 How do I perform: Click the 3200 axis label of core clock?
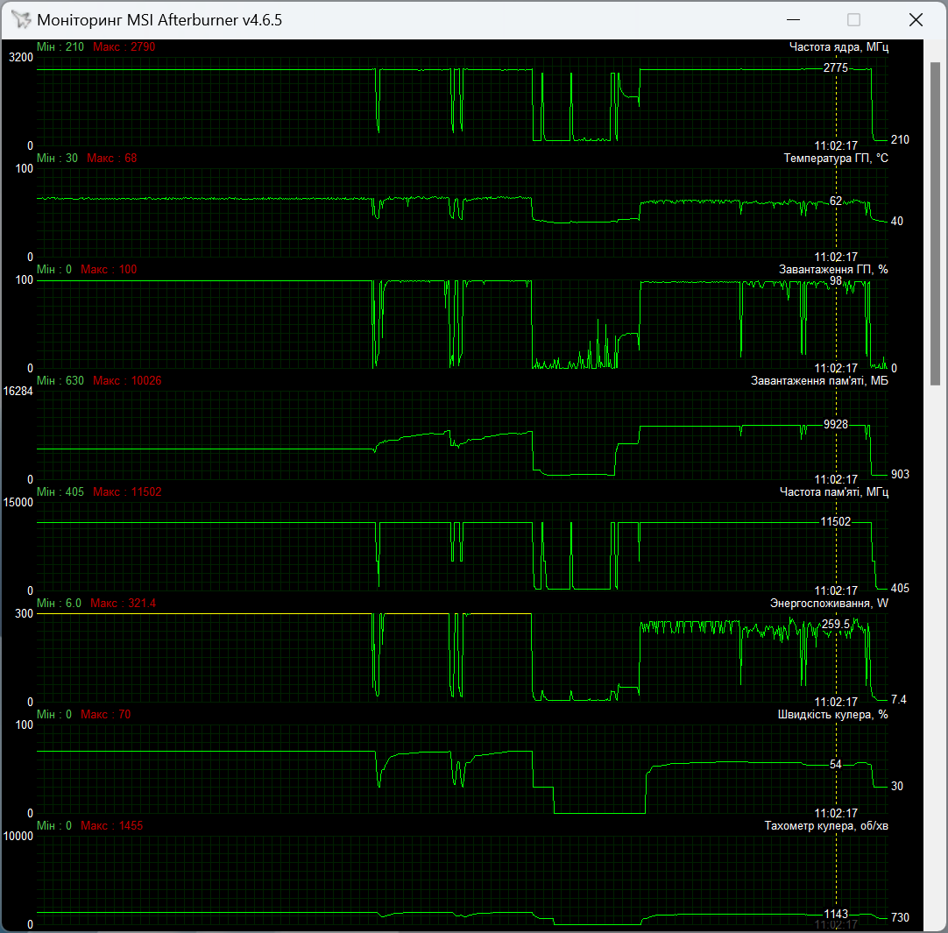(21, 58)
